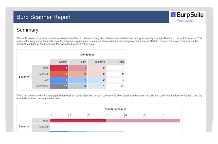Image resolution: width=218 pixels, height=144 pixels.
Task: Select the Summary heading
Action: coord(27,30)
